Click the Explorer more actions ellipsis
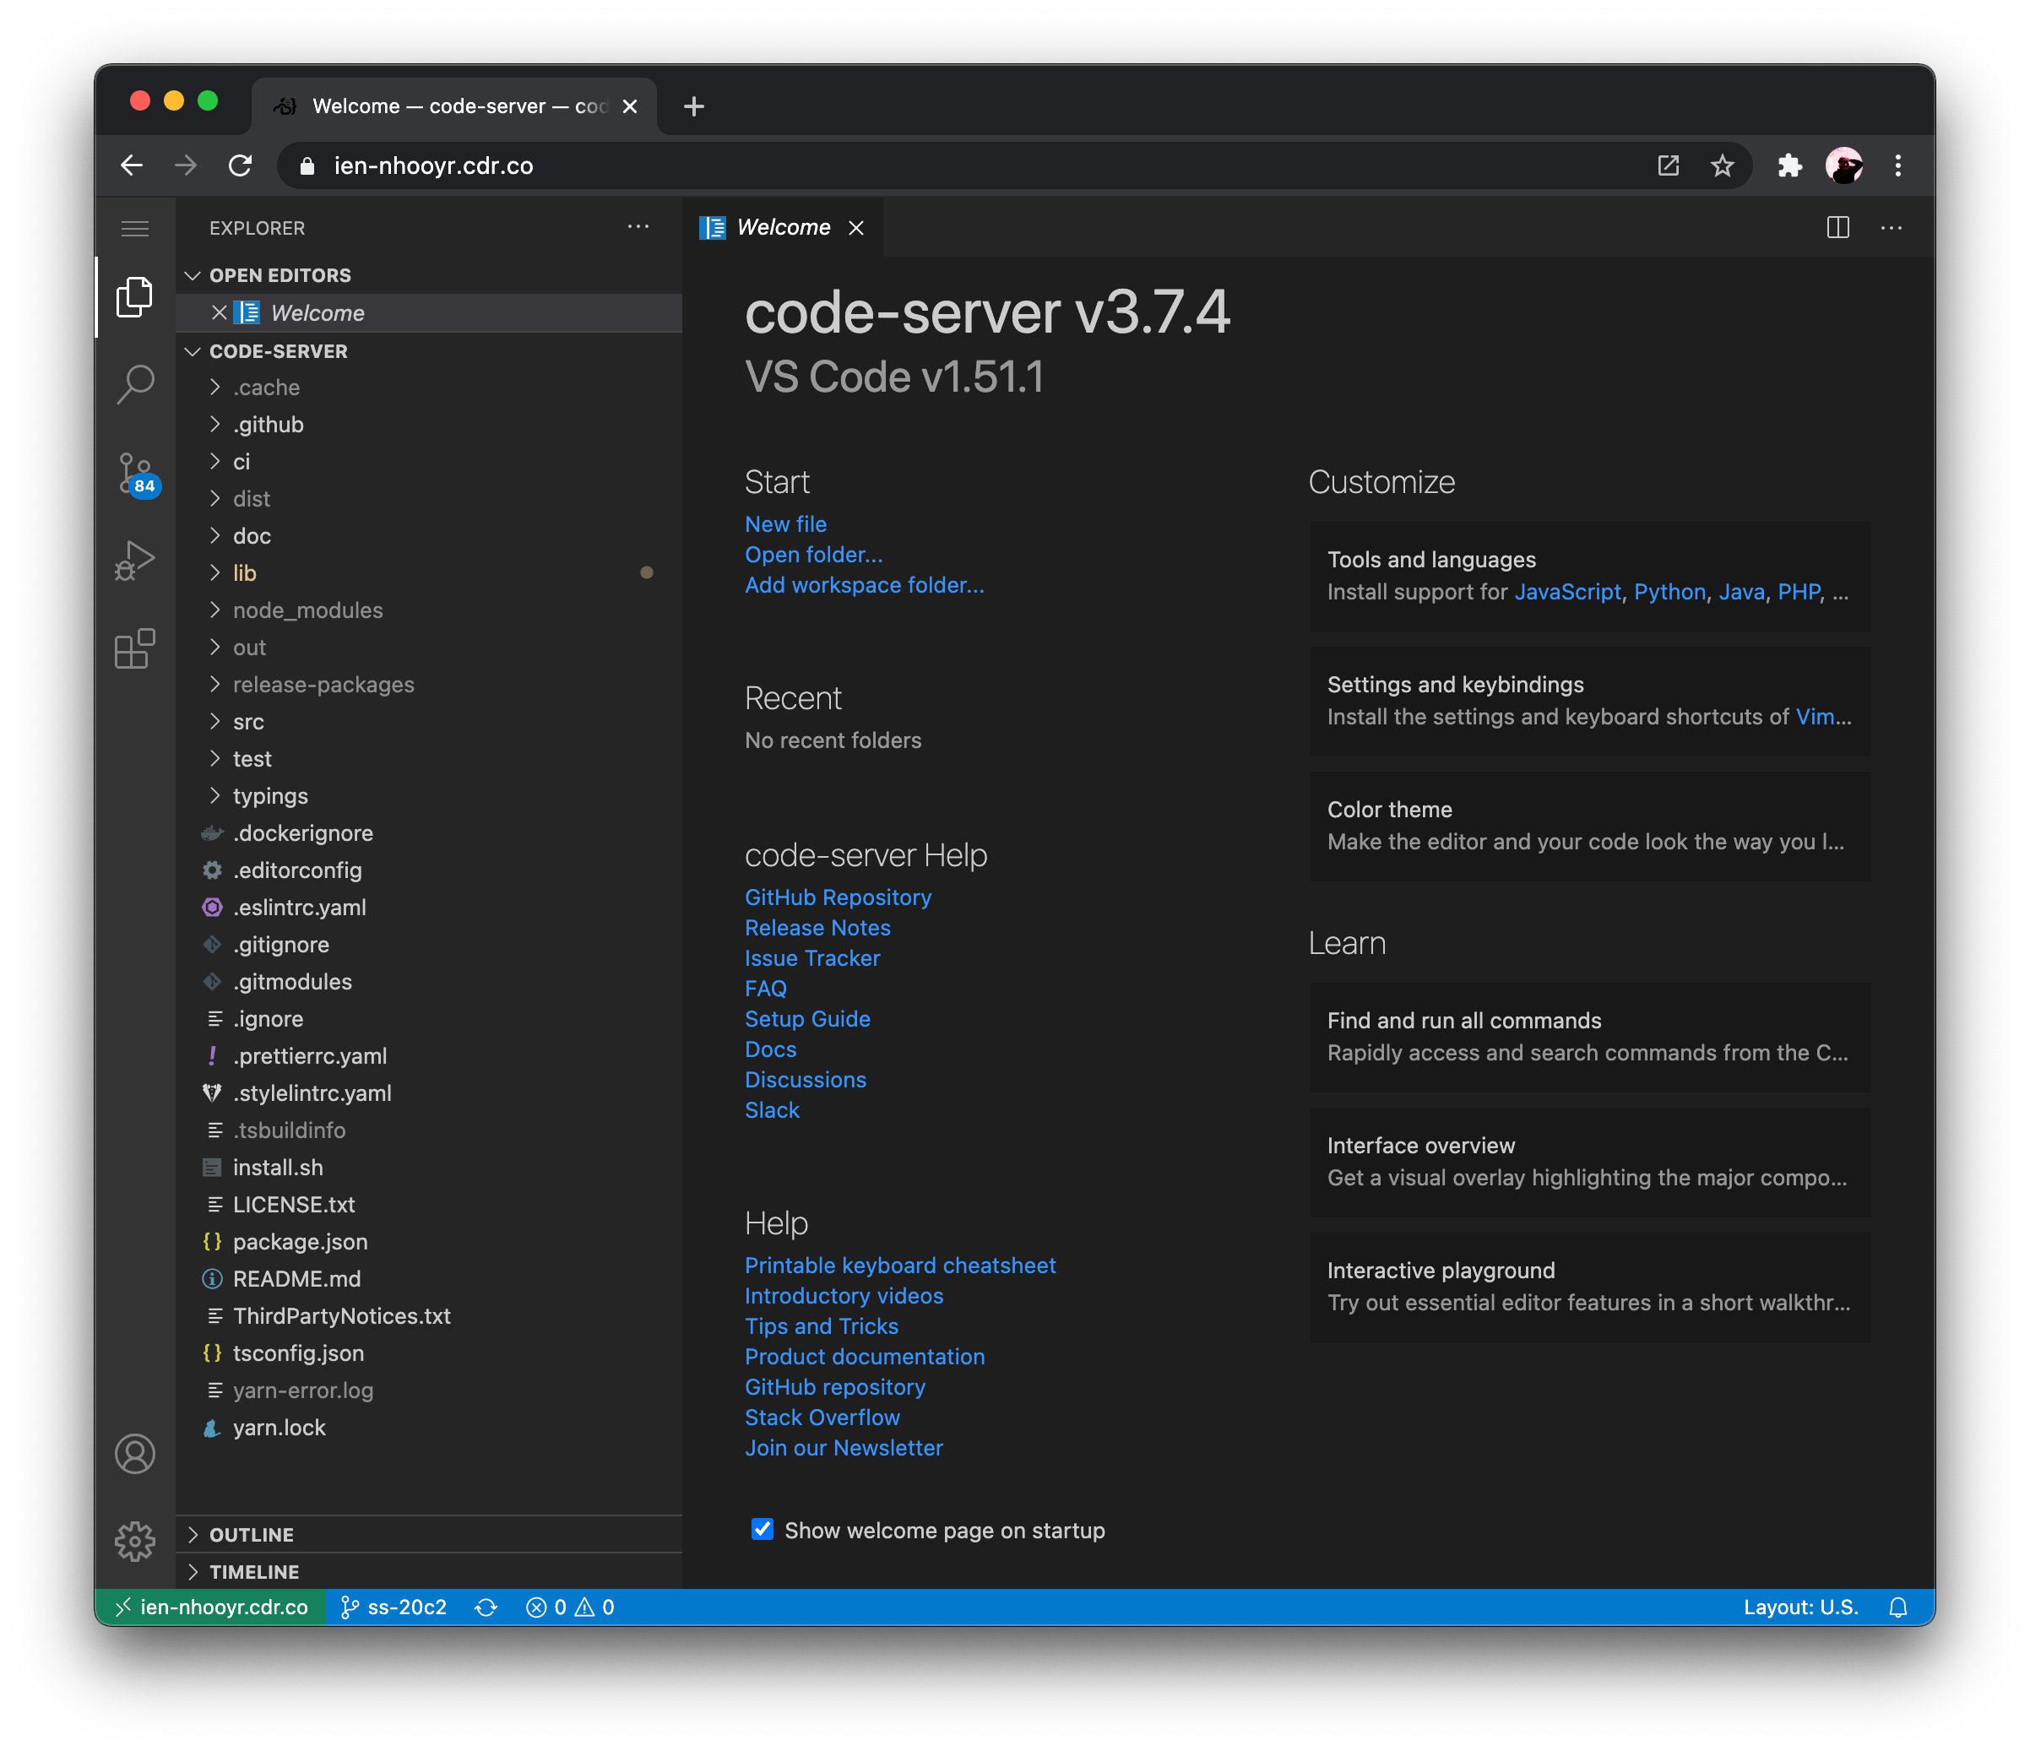This screenshot has height=1751, width=2030. 638,227
